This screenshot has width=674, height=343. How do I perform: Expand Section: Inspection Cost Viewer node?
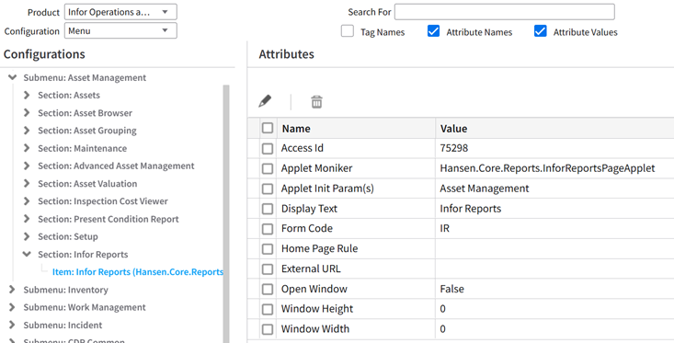[x=27, y=201]
